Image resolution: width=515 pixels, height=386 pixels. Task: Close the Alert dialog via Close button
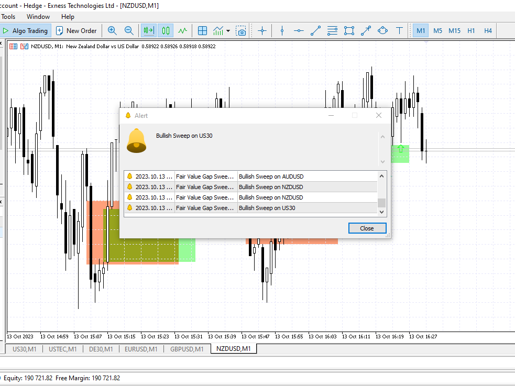[x=367, y=228]
